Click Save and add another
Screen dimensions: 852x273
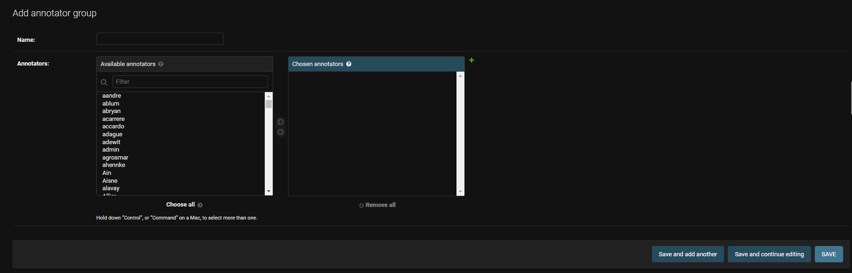(x=687, y=254)
